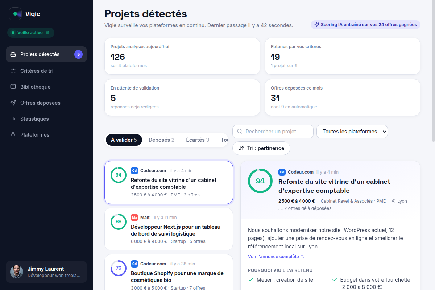Image resolution: width=435 pixels, height=290 pixels.
Task: Click the location pin icon next to Lyon
Action: click(x=394, y=201)
